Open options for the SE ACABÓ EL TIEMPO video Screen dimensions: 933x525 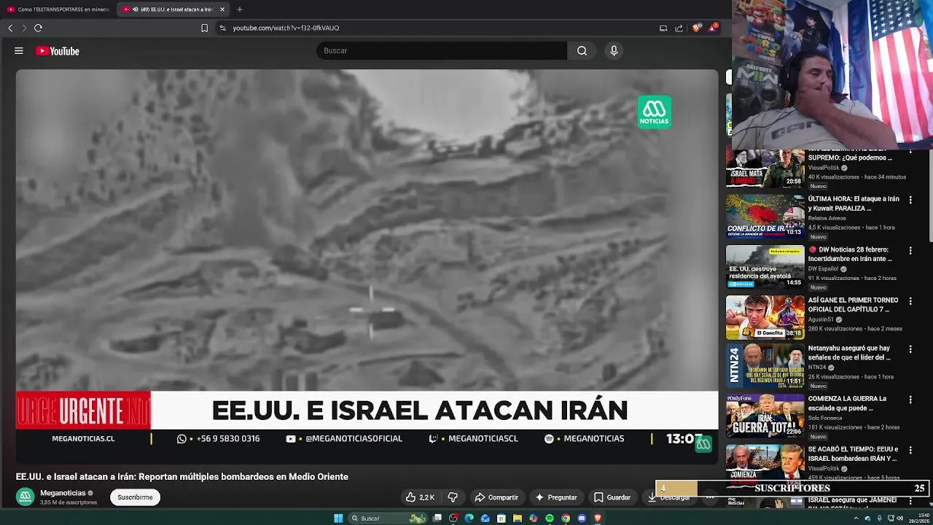[910, 450]
